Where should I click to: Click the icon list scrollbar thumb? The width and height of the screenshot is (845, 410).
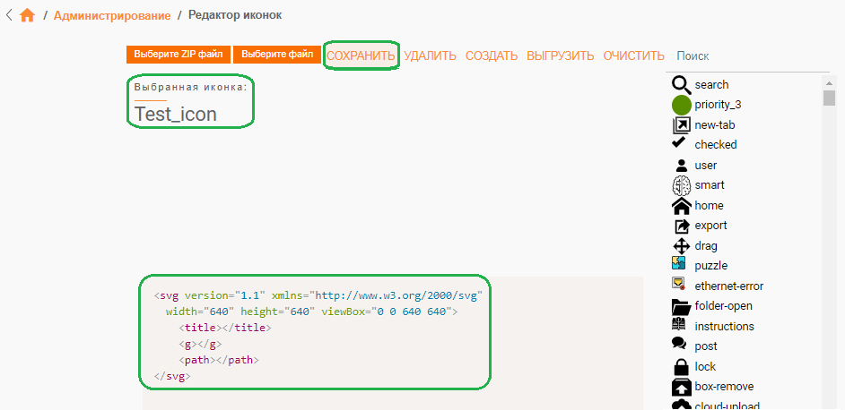click(x=829, y=98)
